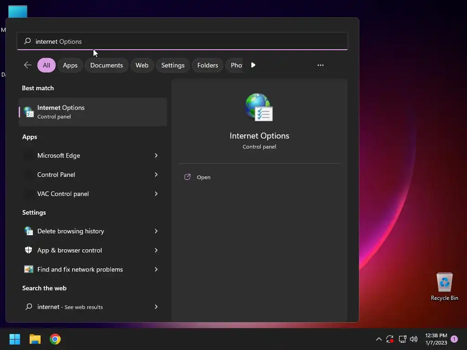
Task: Open notification badge showing 1
Action: pyautogui.click(x=454, y=339)
